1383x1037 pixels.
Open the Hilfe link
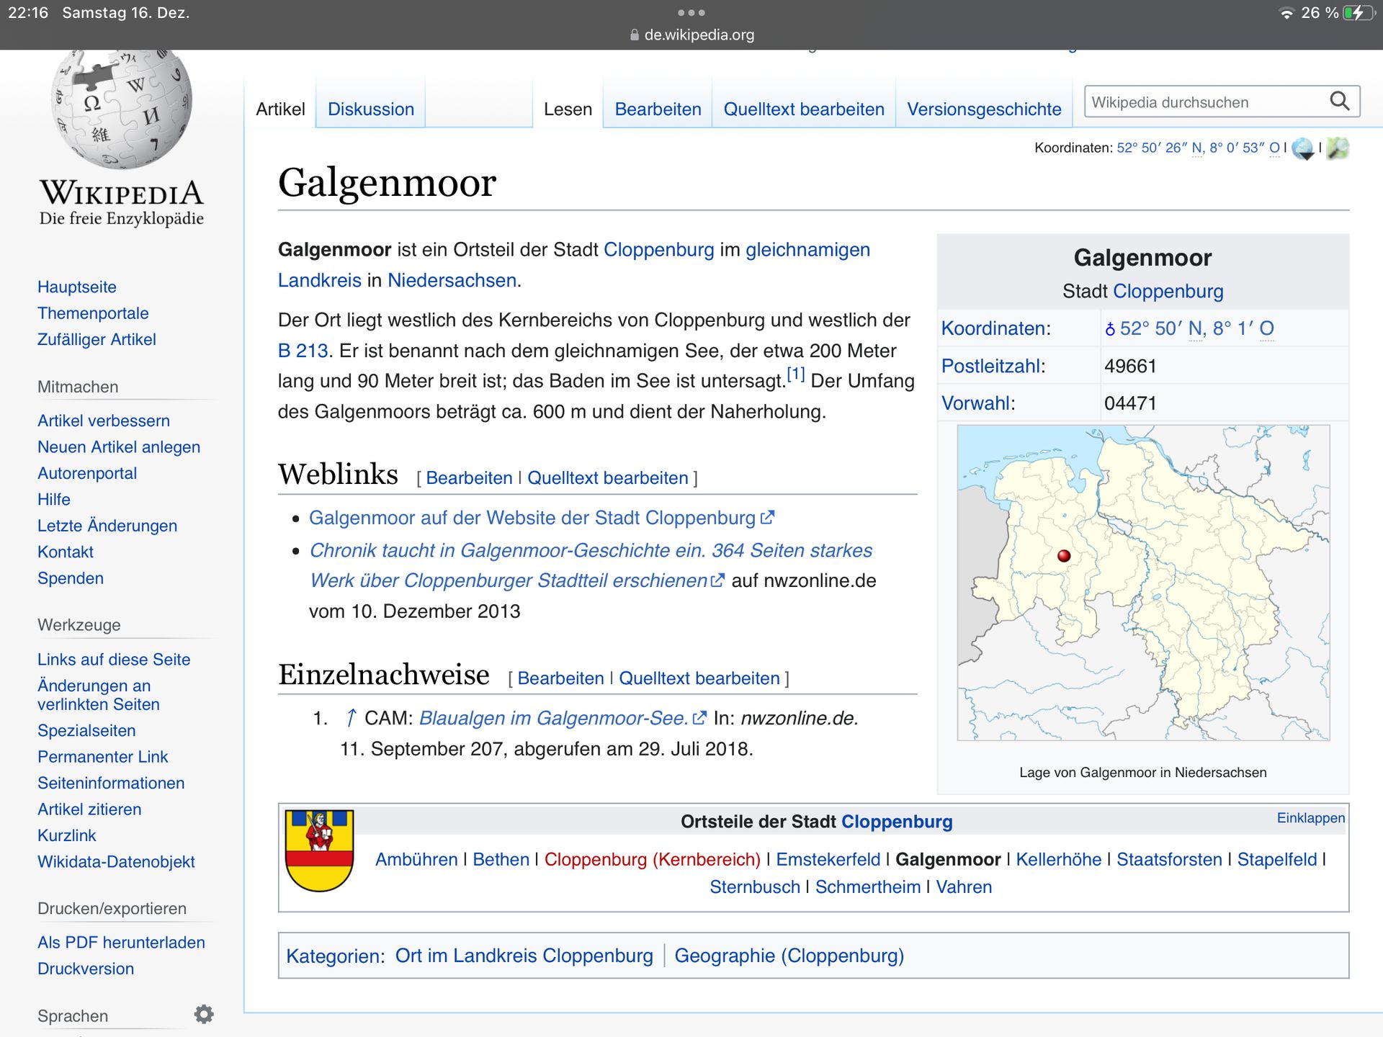tap(54, 500)
